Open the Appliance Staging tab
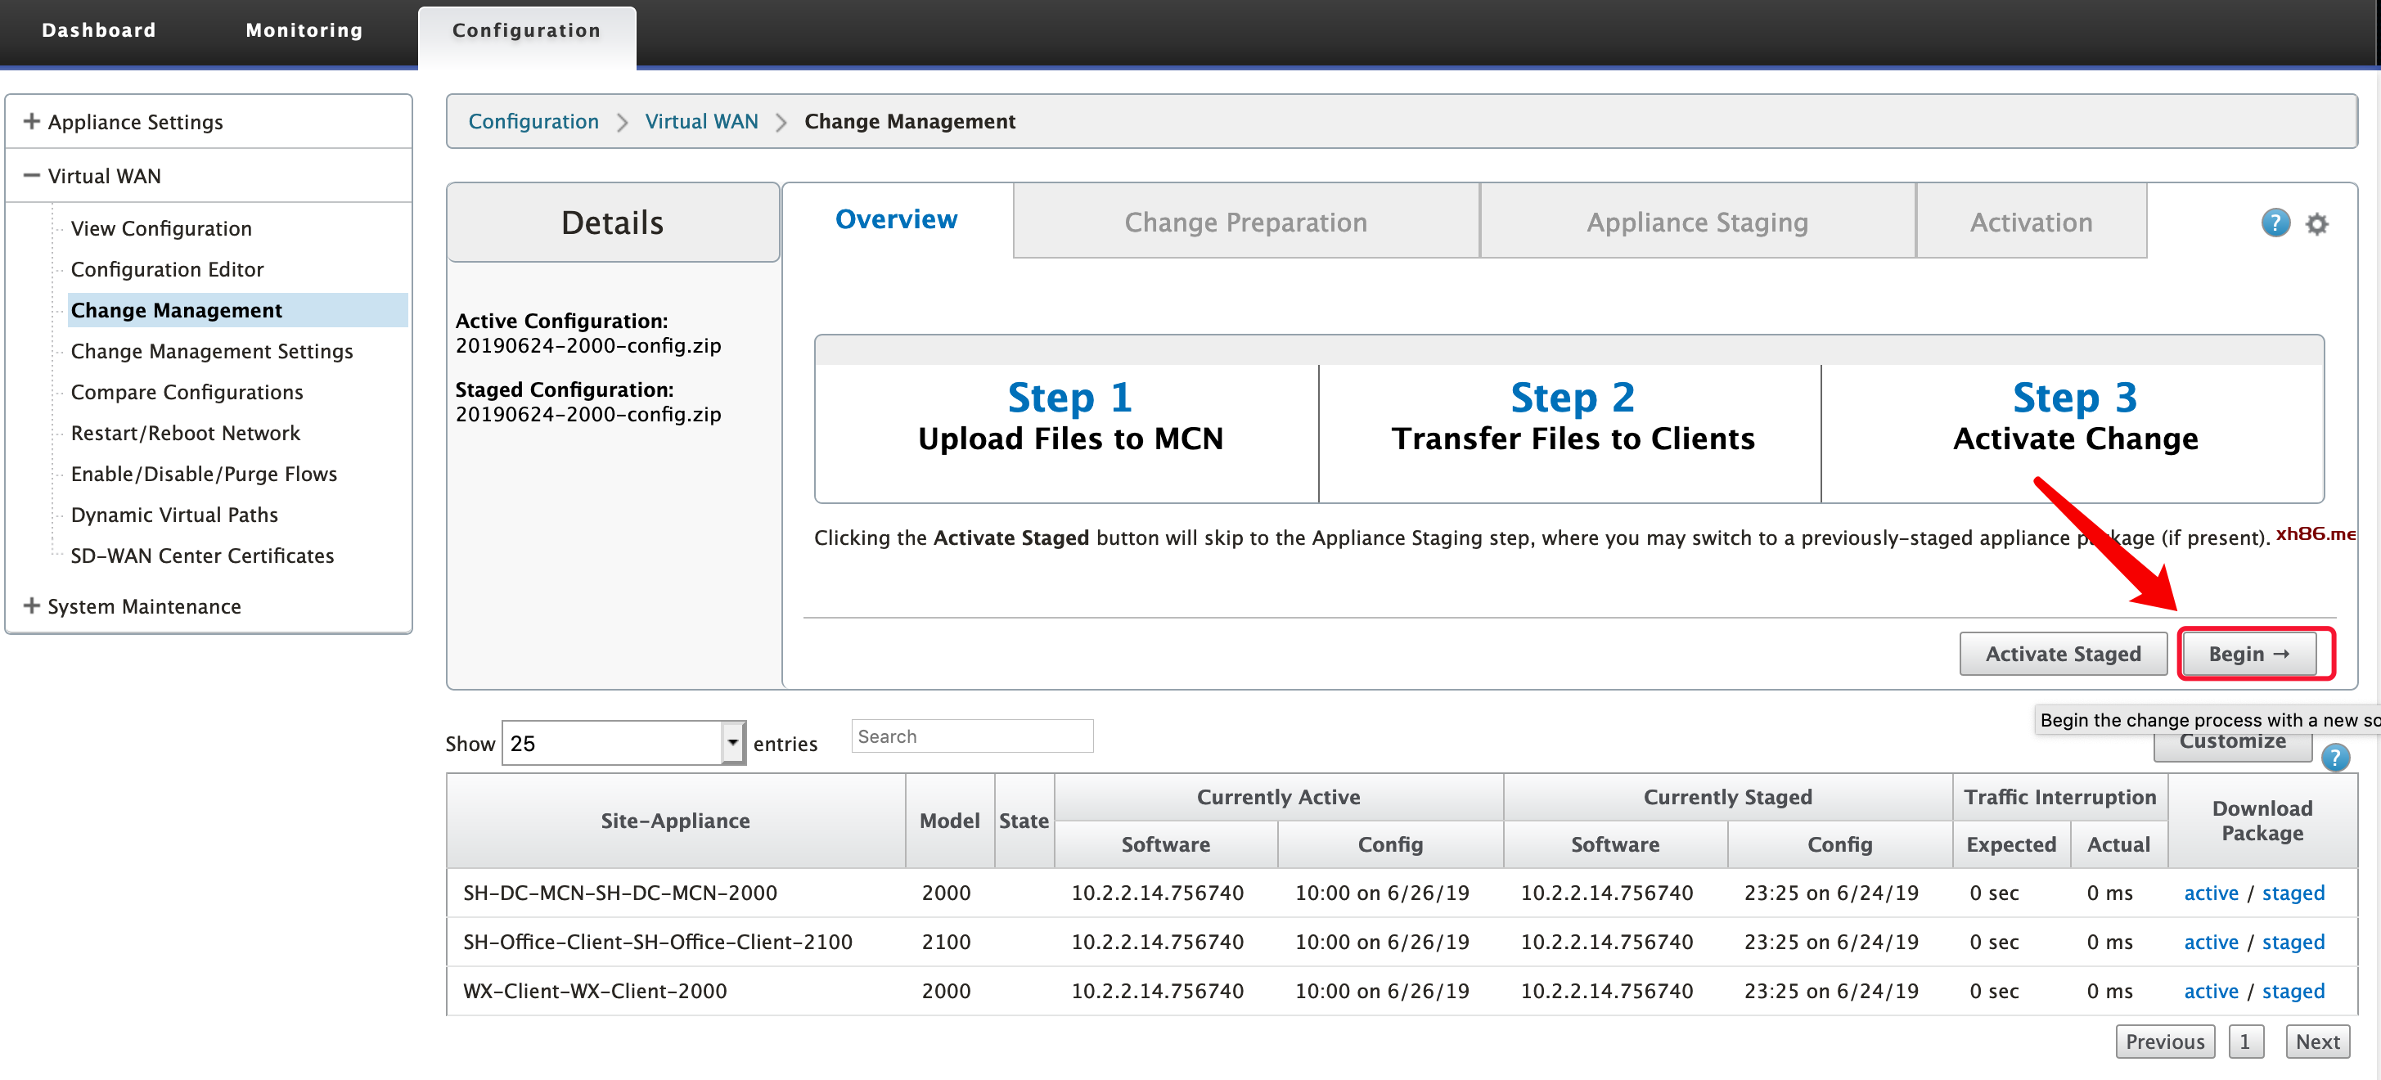The image size is (2381, 1080). pos(1697,222)
